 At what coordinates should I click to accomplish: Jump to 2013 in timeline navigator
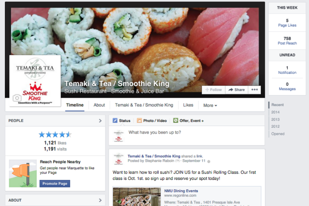point(275,119)
